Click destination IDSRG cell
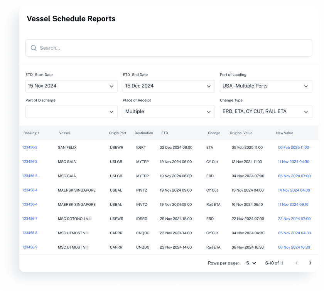The image size is (324, 291). pyautogui.click(x=142, y=219)
